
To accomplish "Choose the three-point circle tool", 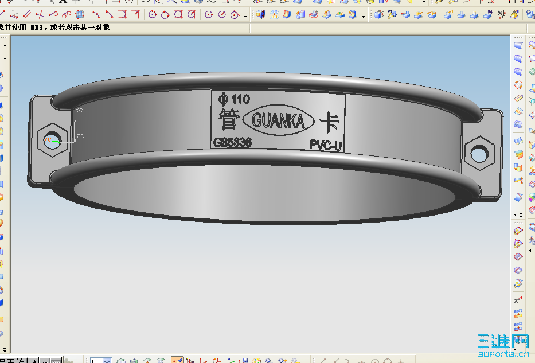I will (153, 14).
